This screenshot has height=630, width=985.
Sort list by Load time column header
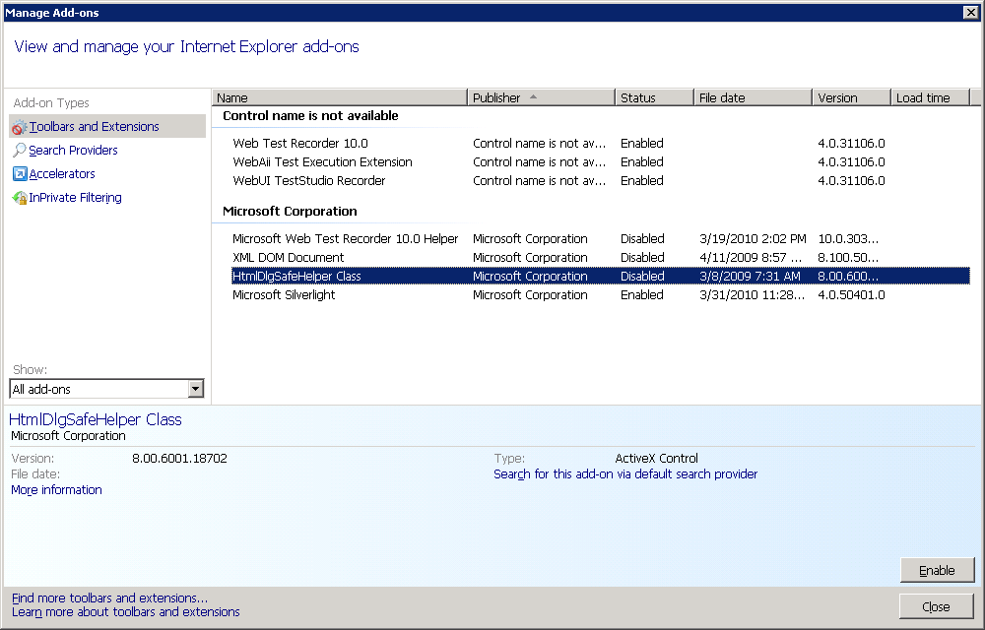pos(931,97)
